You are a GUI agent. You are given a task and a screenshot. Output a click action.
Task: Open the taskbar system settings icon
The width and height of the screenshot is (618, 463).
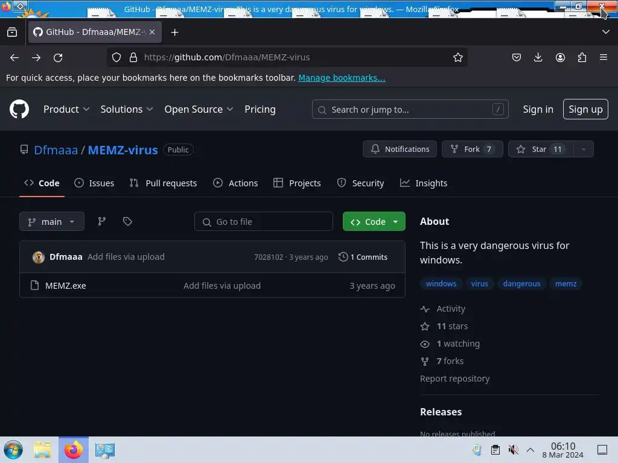pos(104,450)
